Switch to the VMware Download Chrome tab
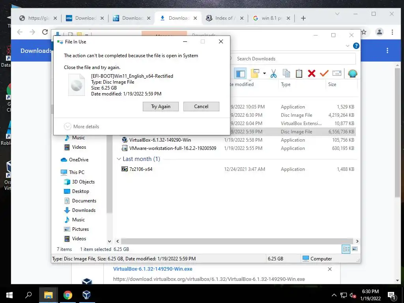The image size is (404, 303). click(85, 18)
